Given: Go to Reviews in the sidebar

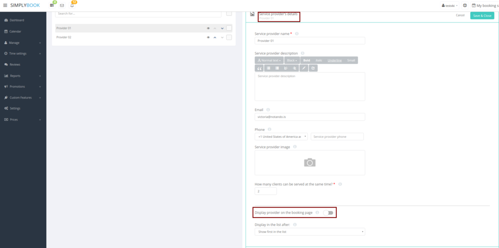Looking at the screenshot, I should (x=15, y=64).
